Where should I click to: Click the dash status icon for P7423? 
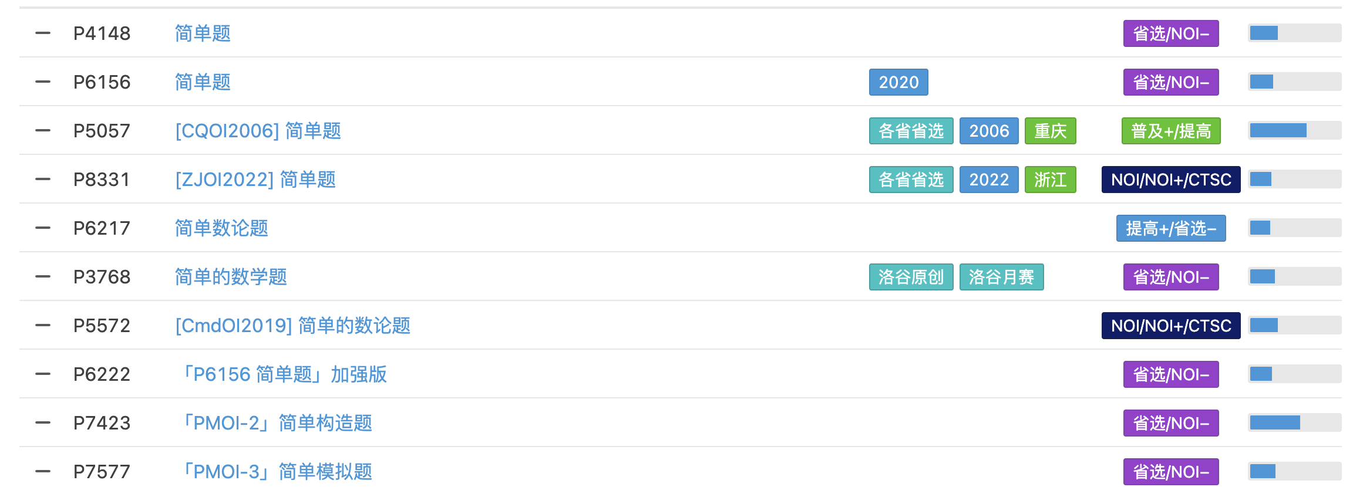point(43,423)
